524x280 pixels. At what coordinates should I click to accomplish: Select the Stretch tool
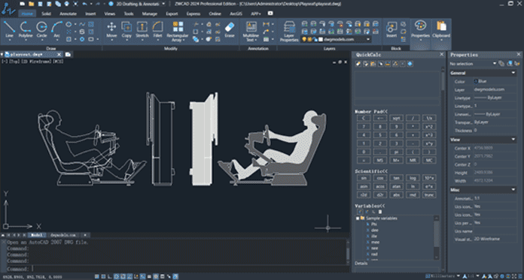142,30
